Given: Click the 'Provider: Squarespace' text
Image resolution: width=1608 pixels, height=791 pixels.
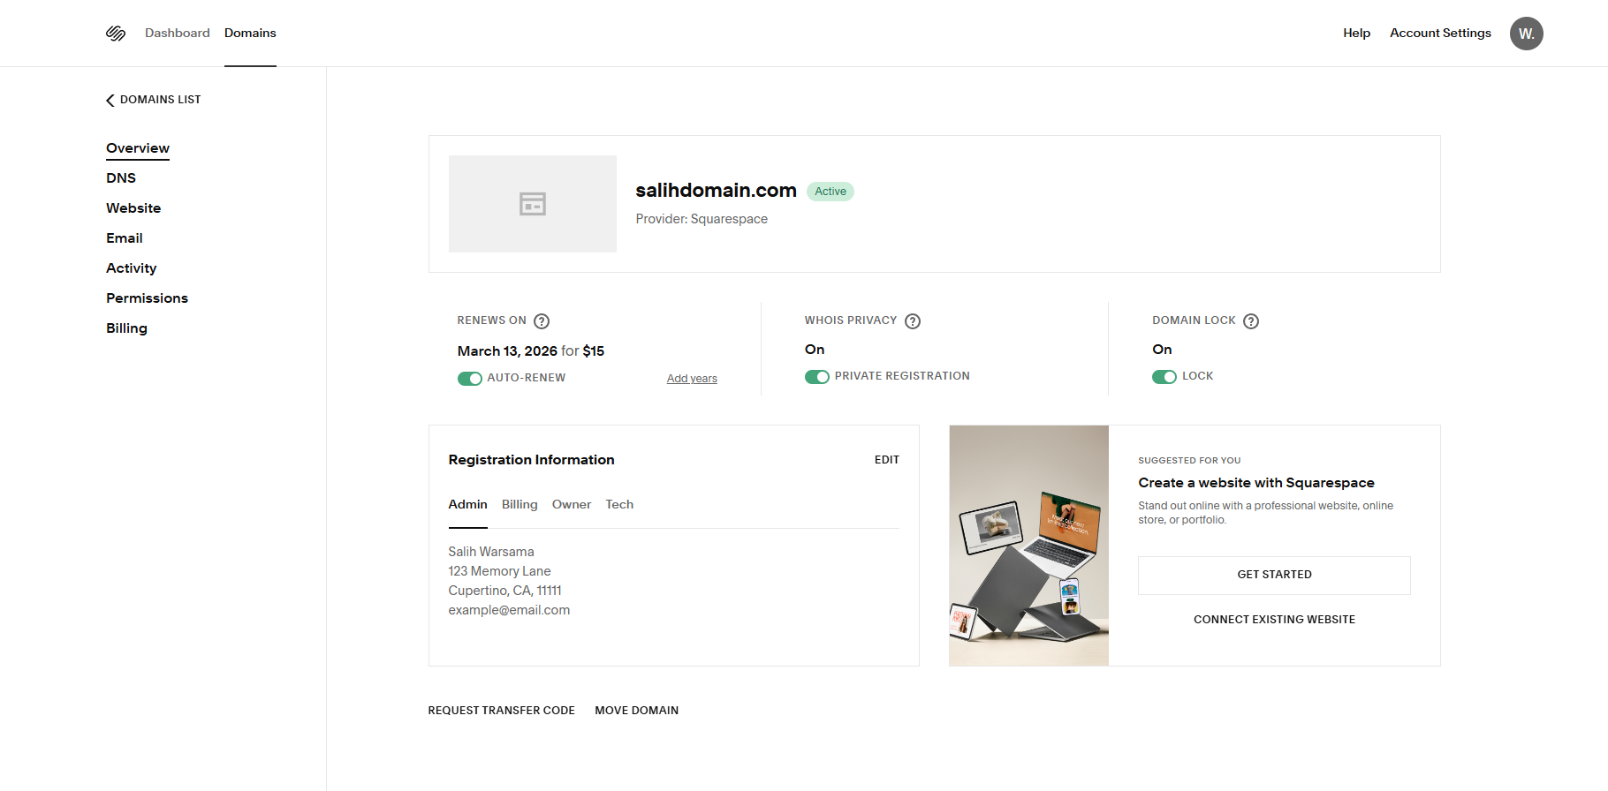Looking at the screenshot, I should (702, 219).
